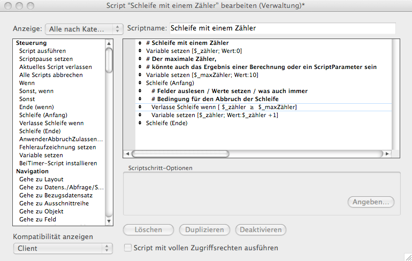Click the Angeben… button

click(x=371, y=202)
